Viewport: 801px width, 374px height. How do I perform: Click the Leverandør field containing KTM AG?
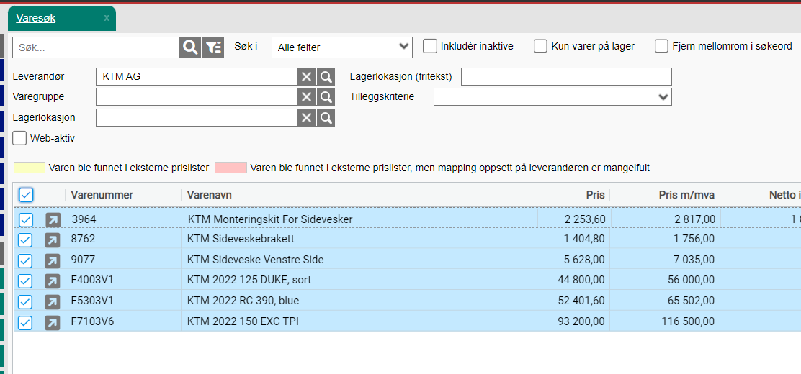tap(197, 77)
